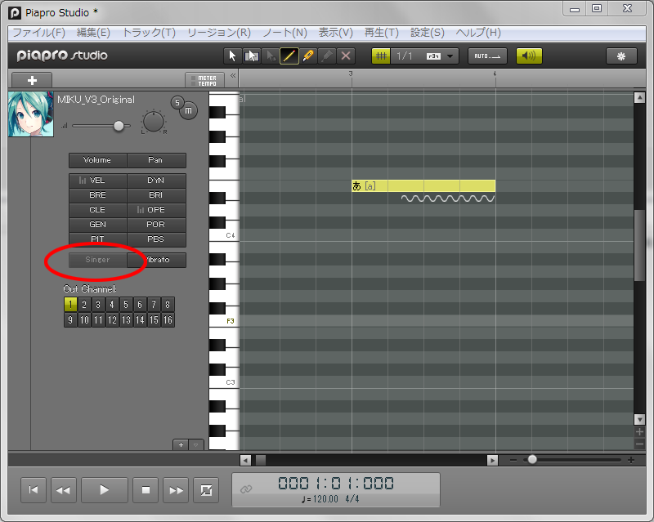This screenshot has height=522, width=654.
Task: Click the track volume slider handle
Action: point(119,126)
